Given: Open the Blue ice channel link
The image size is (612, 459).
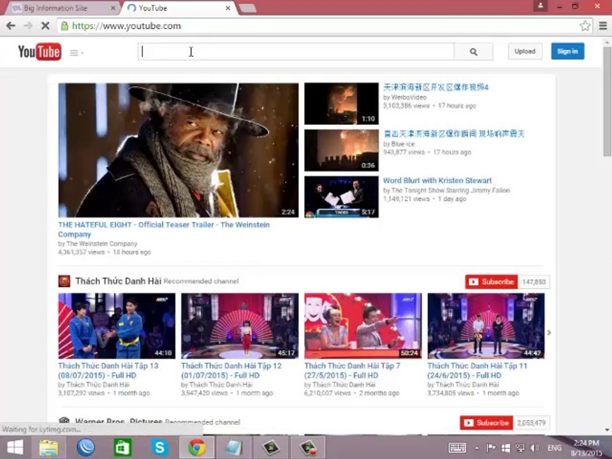Looking at the screenshot, I should coord(403,144).
